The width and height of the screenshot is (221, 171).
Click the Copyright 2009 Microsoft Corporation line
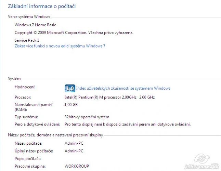(x=74, y=33)
